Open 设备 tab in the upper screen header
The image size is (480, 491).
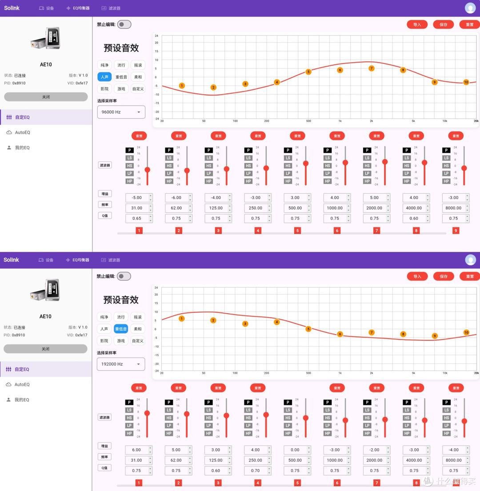(x=46, y=8)
